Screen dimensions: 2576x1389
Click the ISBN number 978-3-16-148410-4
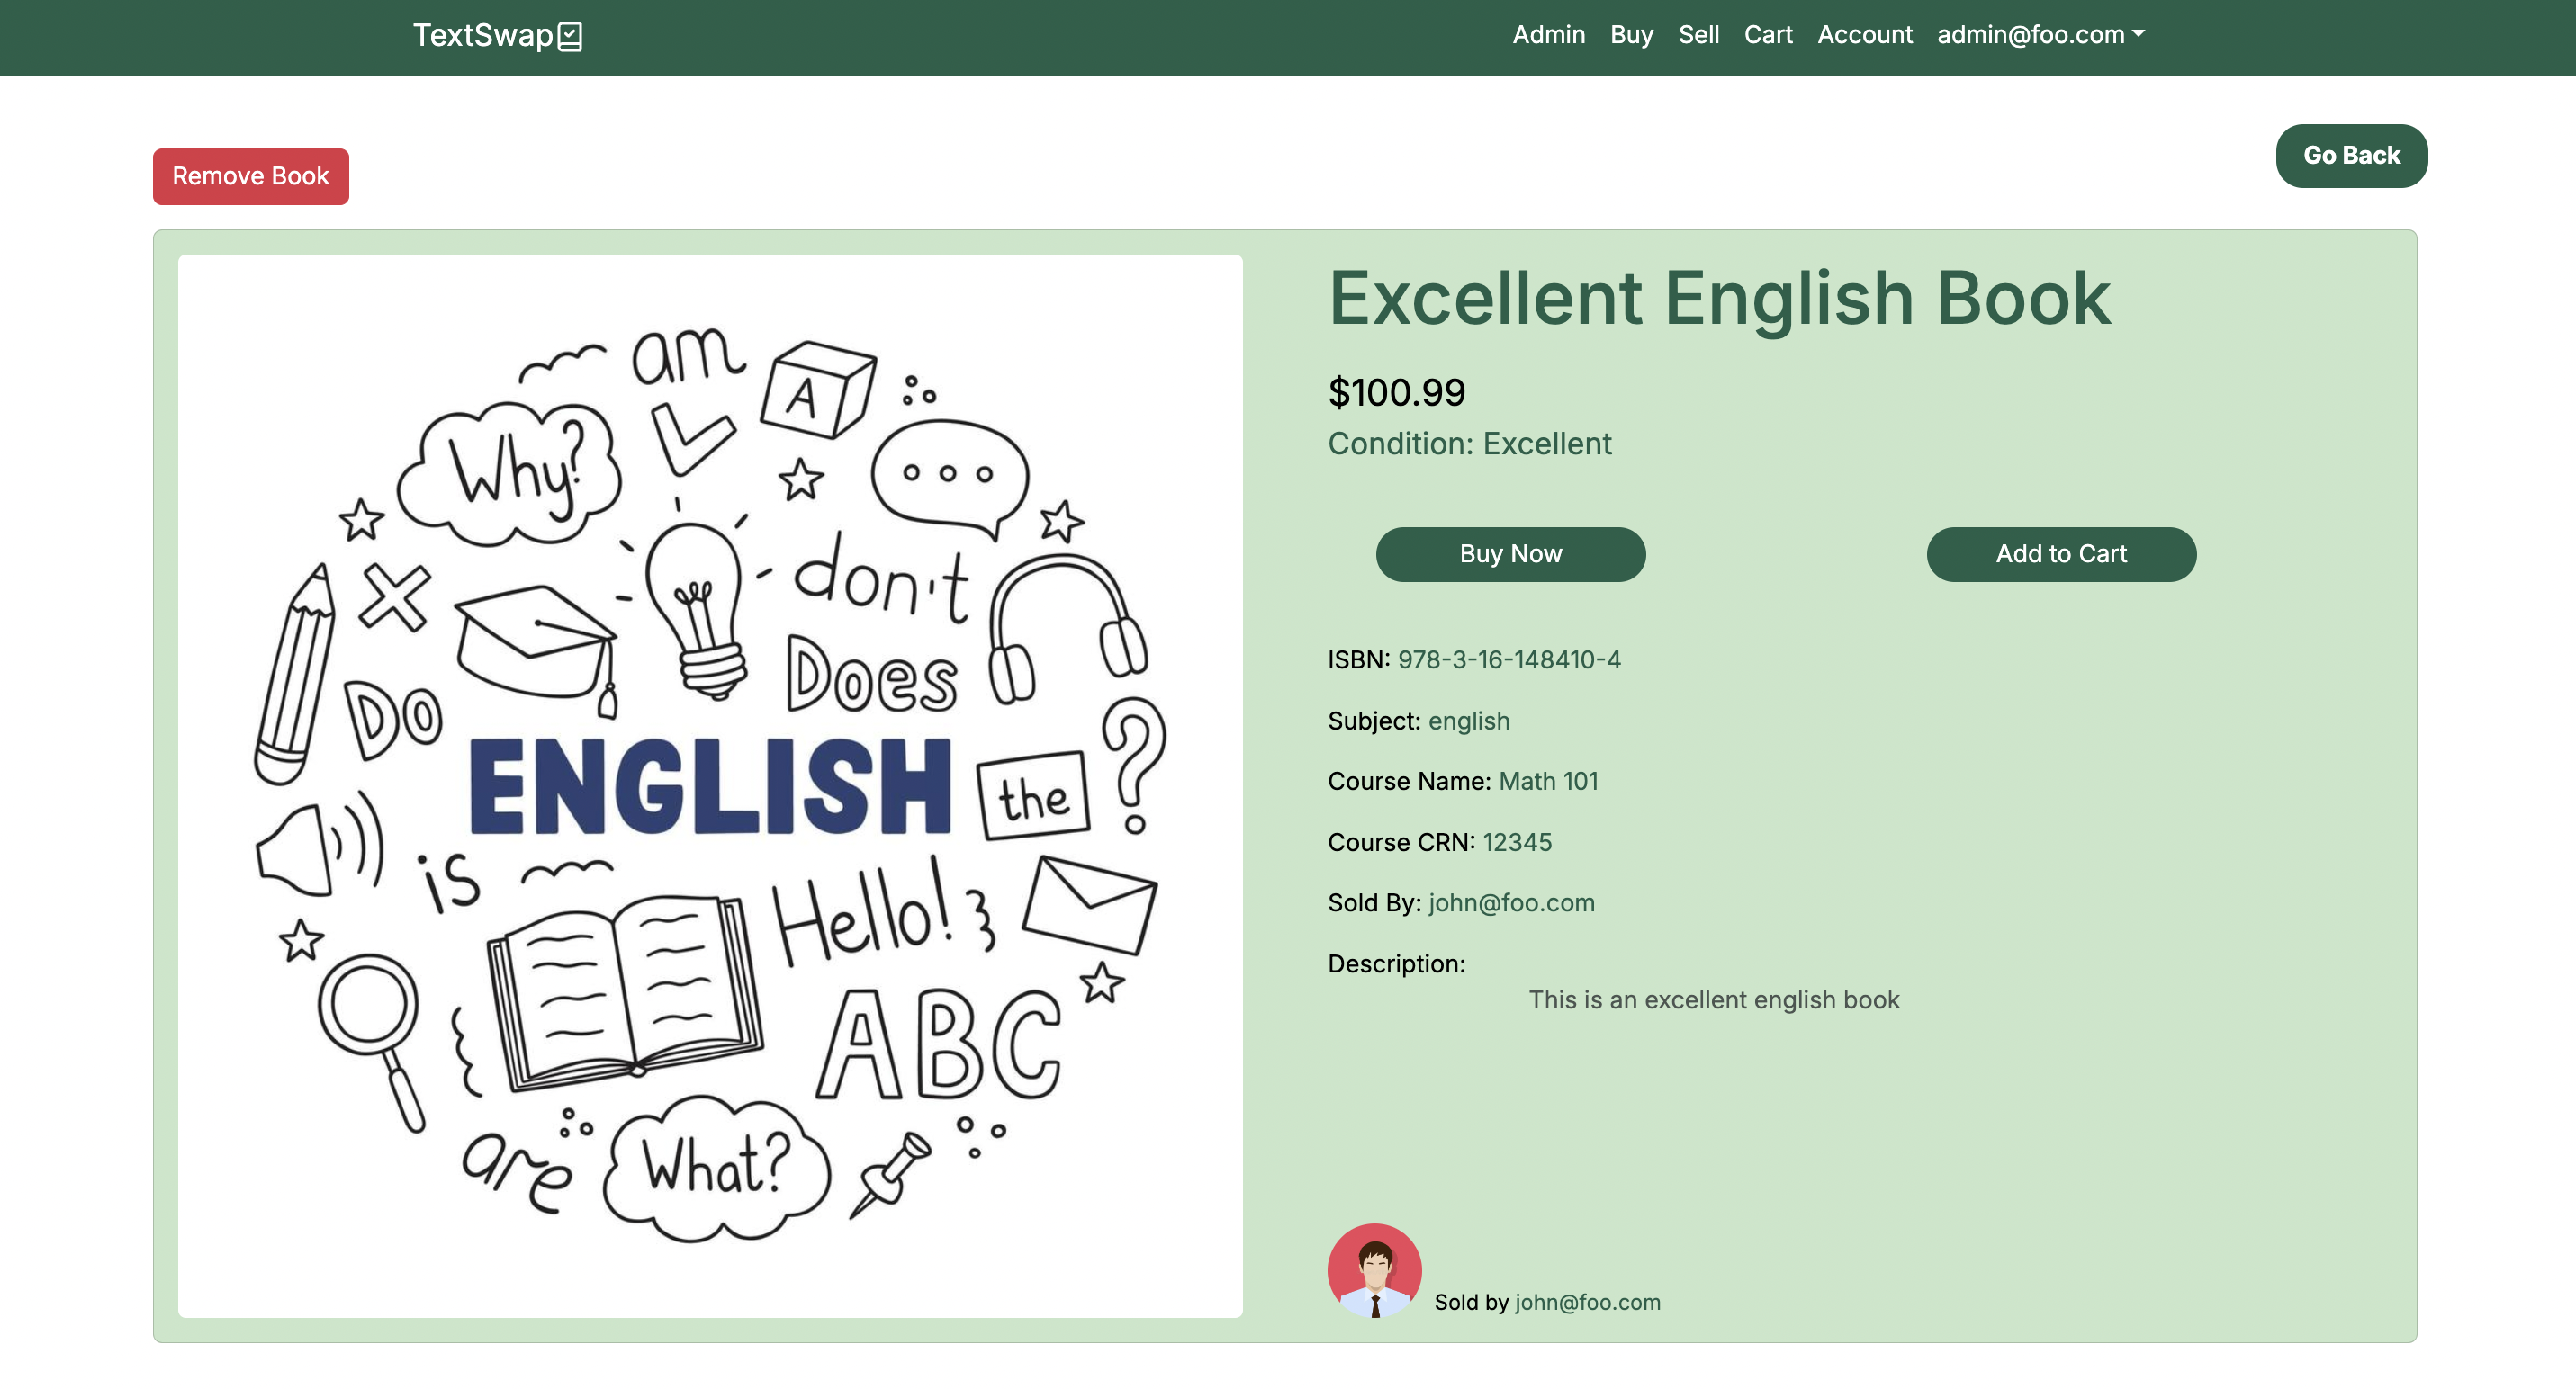[1509, 659]
